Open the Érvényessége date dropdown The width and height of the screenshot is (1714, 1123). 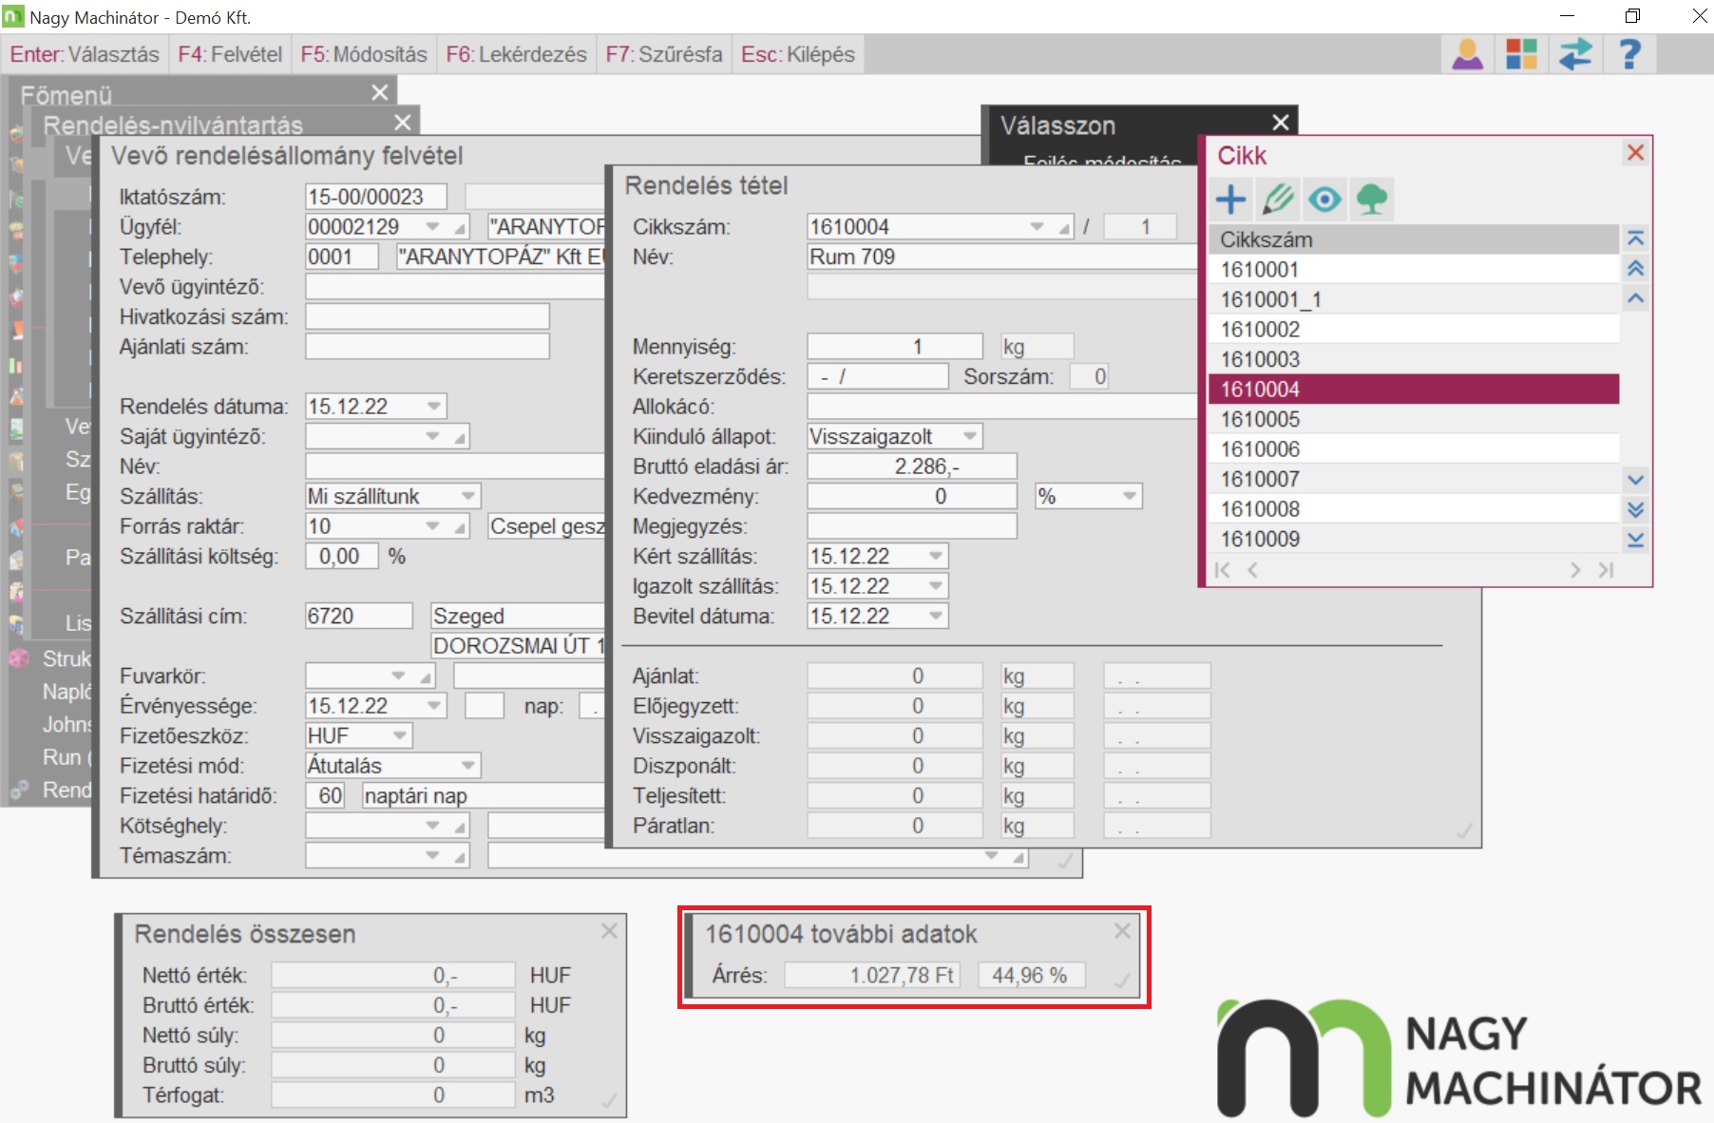[x=434, y=706]
